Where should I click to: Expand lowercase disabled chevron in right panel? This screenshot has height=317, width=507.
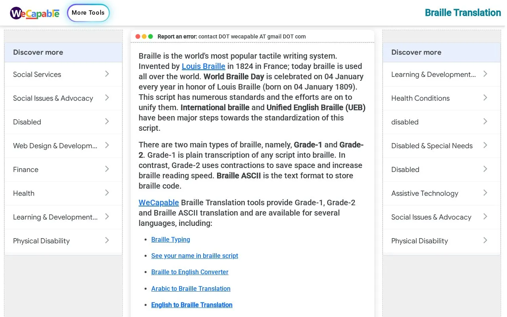(485, 121)
